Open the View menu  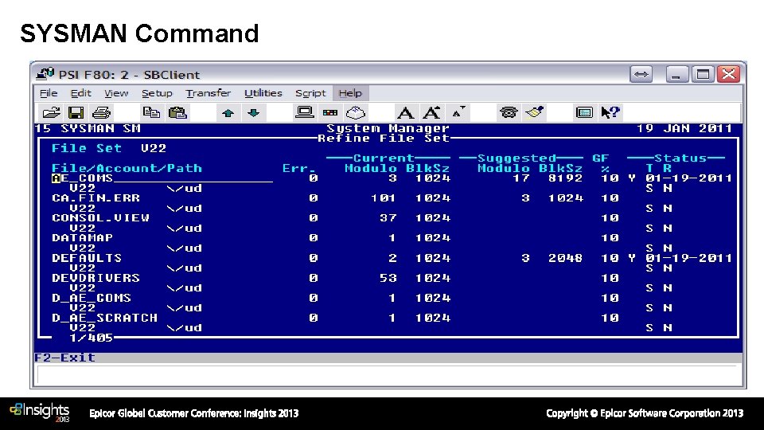pos(116,92)
